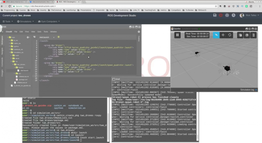Open the Workspace side panel

(2, 40)
